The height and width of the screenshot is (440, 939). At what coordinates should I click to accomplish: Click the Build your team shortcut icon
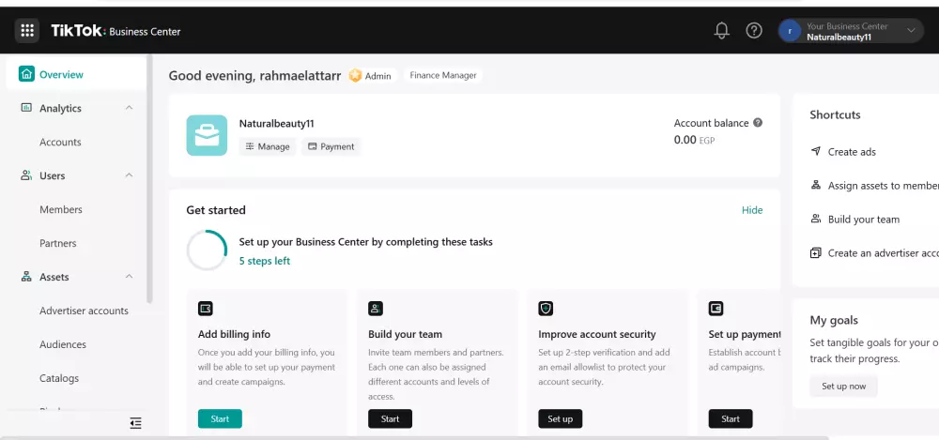click(816, 220)
